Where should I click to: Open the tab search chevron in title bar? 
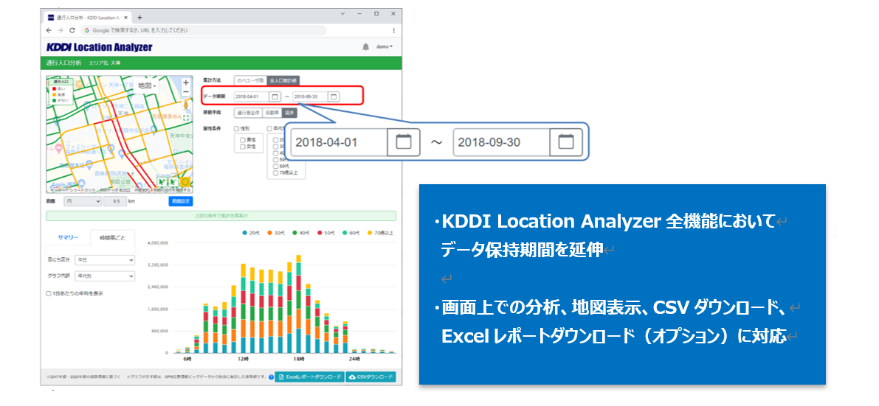point(342,13)
